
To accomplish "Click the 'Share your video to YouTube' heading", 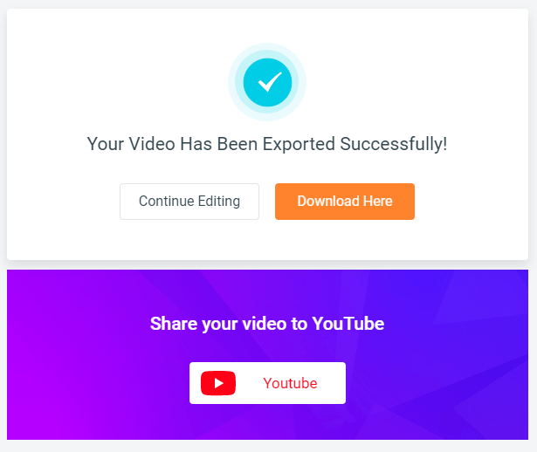I will tap(267, 324).
